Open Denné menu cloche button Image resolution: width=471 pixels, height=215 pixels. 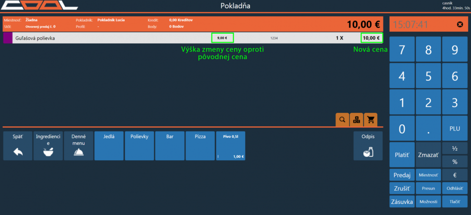[x=79, y=146]
